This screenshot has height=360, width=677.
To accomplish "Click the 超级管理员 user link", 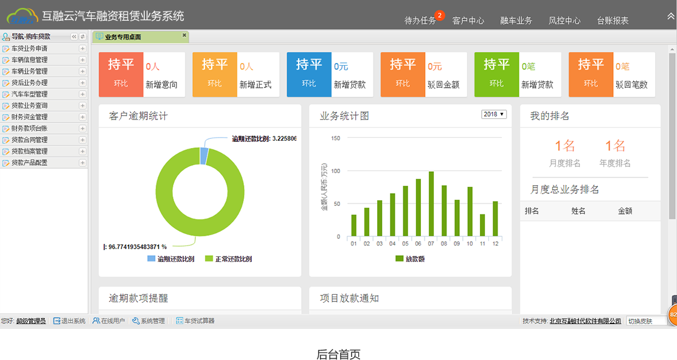I will click(31, 321).
